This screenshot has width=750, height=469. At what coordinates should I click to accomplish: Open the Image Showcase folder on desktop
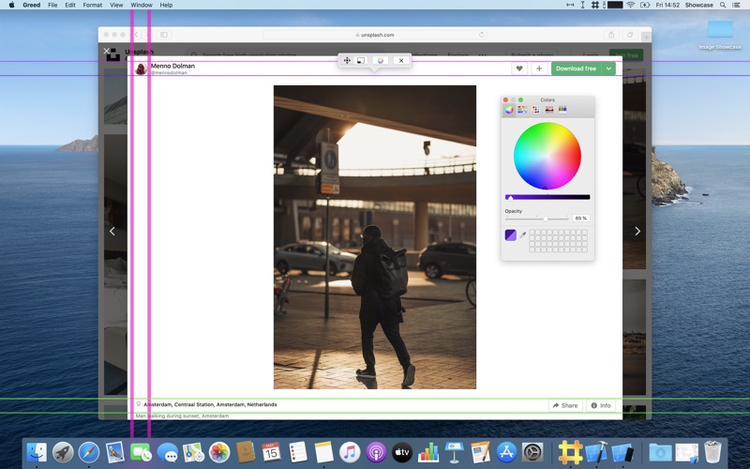[720, 34]
